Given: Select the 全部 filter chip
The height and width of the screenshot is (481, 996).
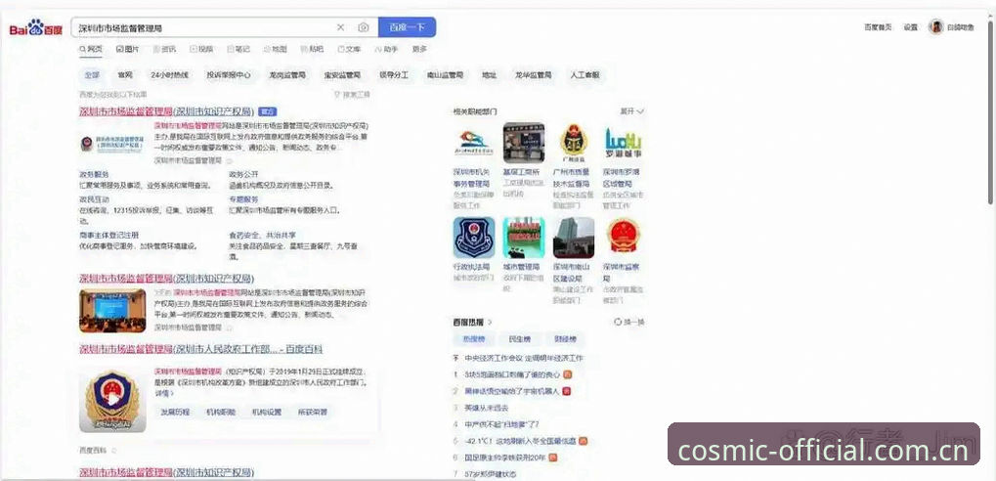Looking at the screenshot, I should point(92,75).
